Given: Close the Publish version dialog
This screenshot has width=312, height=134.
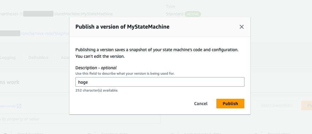Looking at the screenshot, I should [241, 27].
